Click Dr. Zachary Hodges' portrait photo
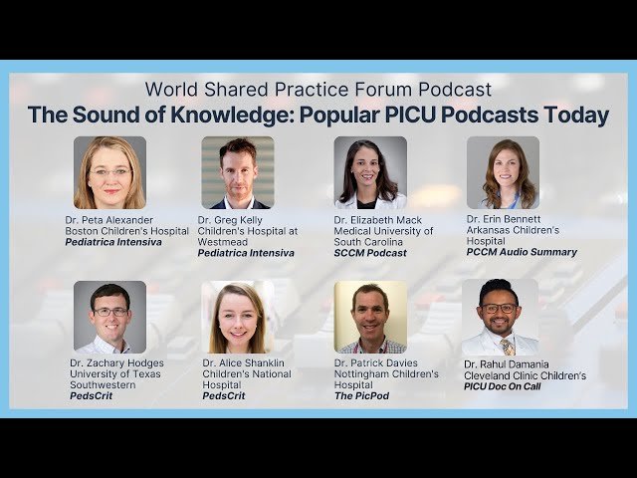Image resolution: width=637 pixels, height=478 pixels. pos(109,317)
